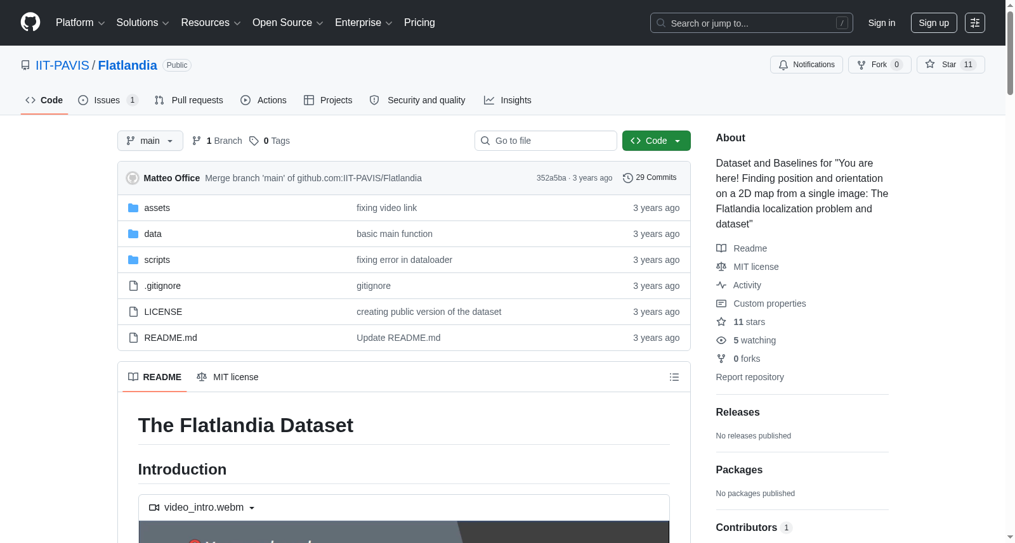Click the search magnifier icon in header
1015x543 pixels.
coord(661,23)
